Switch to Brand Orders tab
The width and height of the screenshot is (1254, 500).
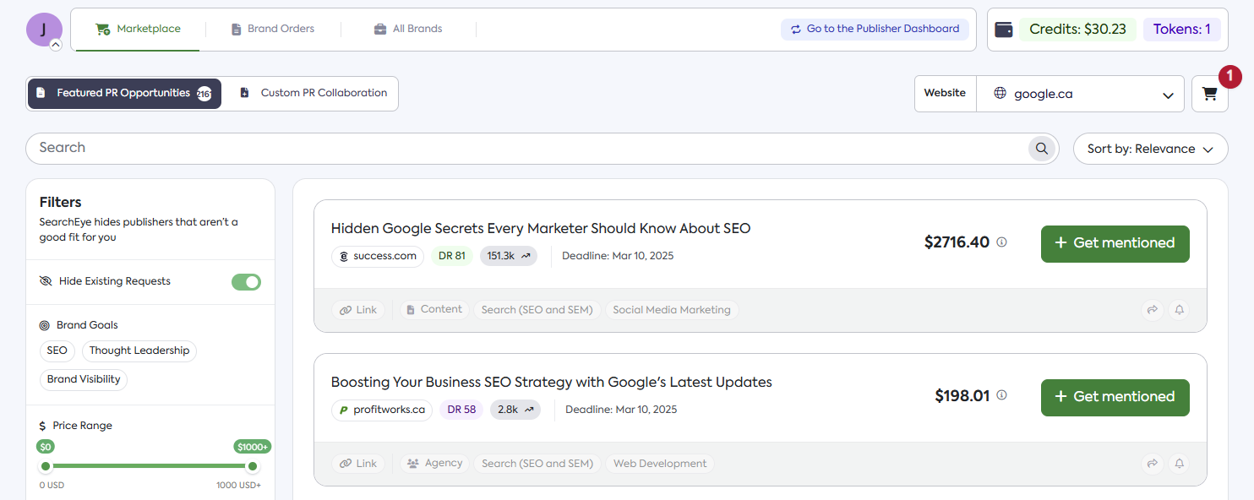[272, 29]
